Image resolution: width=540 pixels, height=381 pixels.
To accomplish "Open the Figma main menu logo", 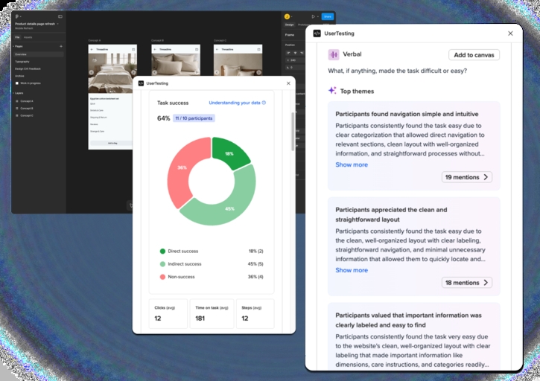I will pyautogui.click(x=17, y=16).
